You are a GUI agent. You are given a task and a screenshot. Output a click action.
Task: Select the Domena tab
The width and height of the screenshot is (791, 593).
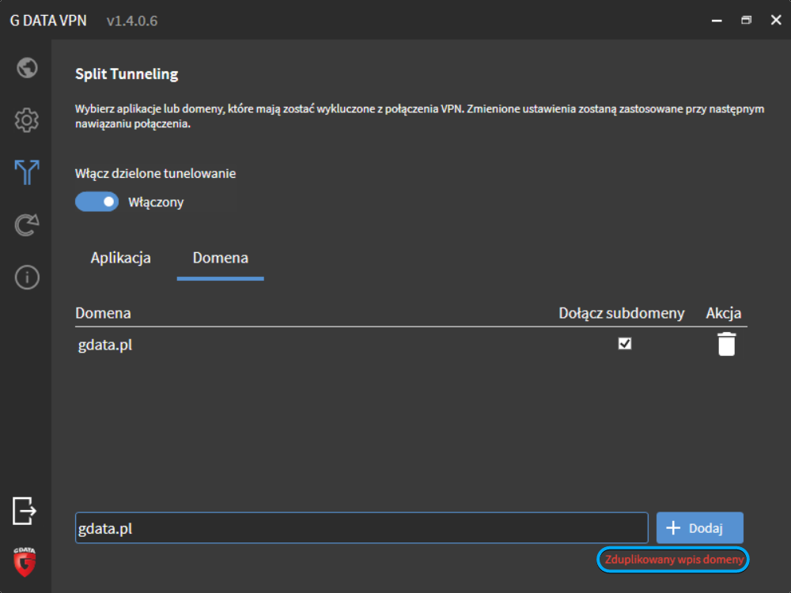[x=221, y=258]
